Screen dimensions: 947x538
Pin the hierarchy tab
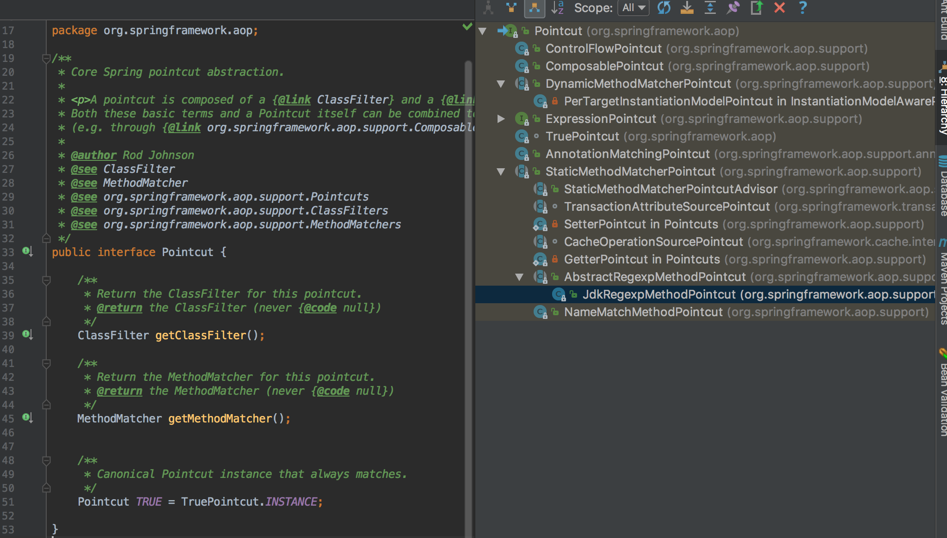coord(733,7)
